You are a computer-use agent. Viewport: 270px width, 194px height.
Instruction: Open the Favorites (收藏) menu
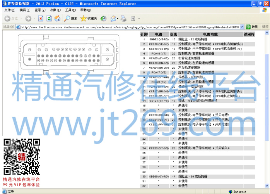tap(55, 10)
